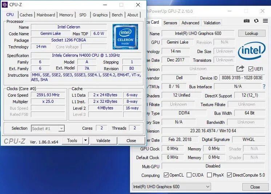Switch to the Sensors tab in GPU-Z
This screenshot has height=194, width=271.
[170, 23]
